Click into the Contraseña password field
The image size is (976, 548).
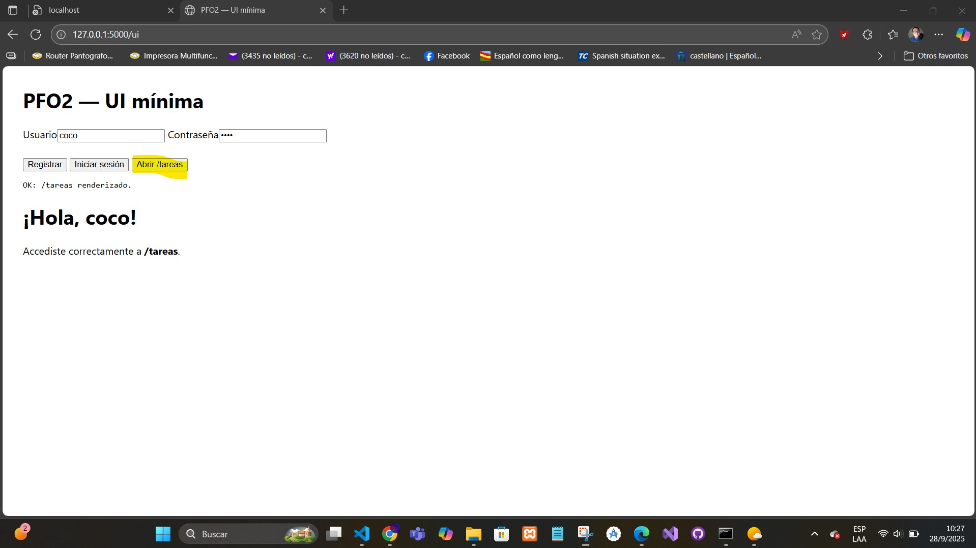[273, 136]
